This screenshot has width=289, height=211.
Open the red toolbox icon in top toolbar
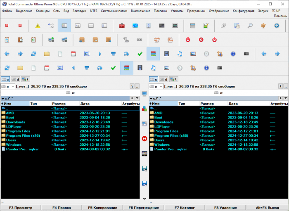pyautogui.click(x=122, y=26)
